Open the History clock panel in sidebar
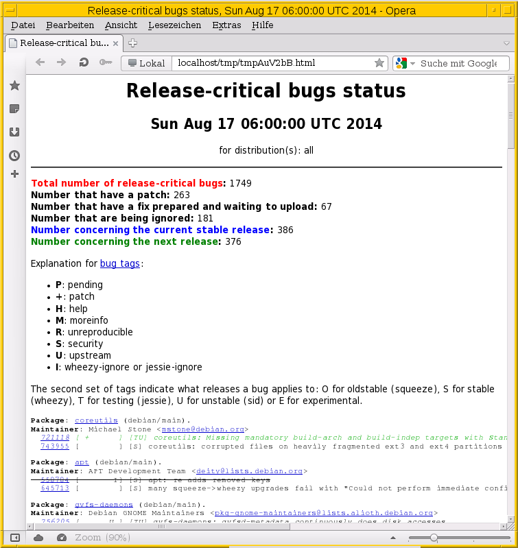 click(14, 156)
